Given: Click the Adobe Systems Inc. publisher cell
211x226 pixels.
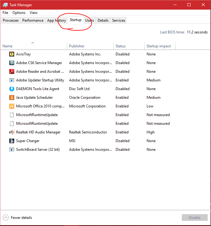Looking at the screenshot, I should [x=85, y=54].
